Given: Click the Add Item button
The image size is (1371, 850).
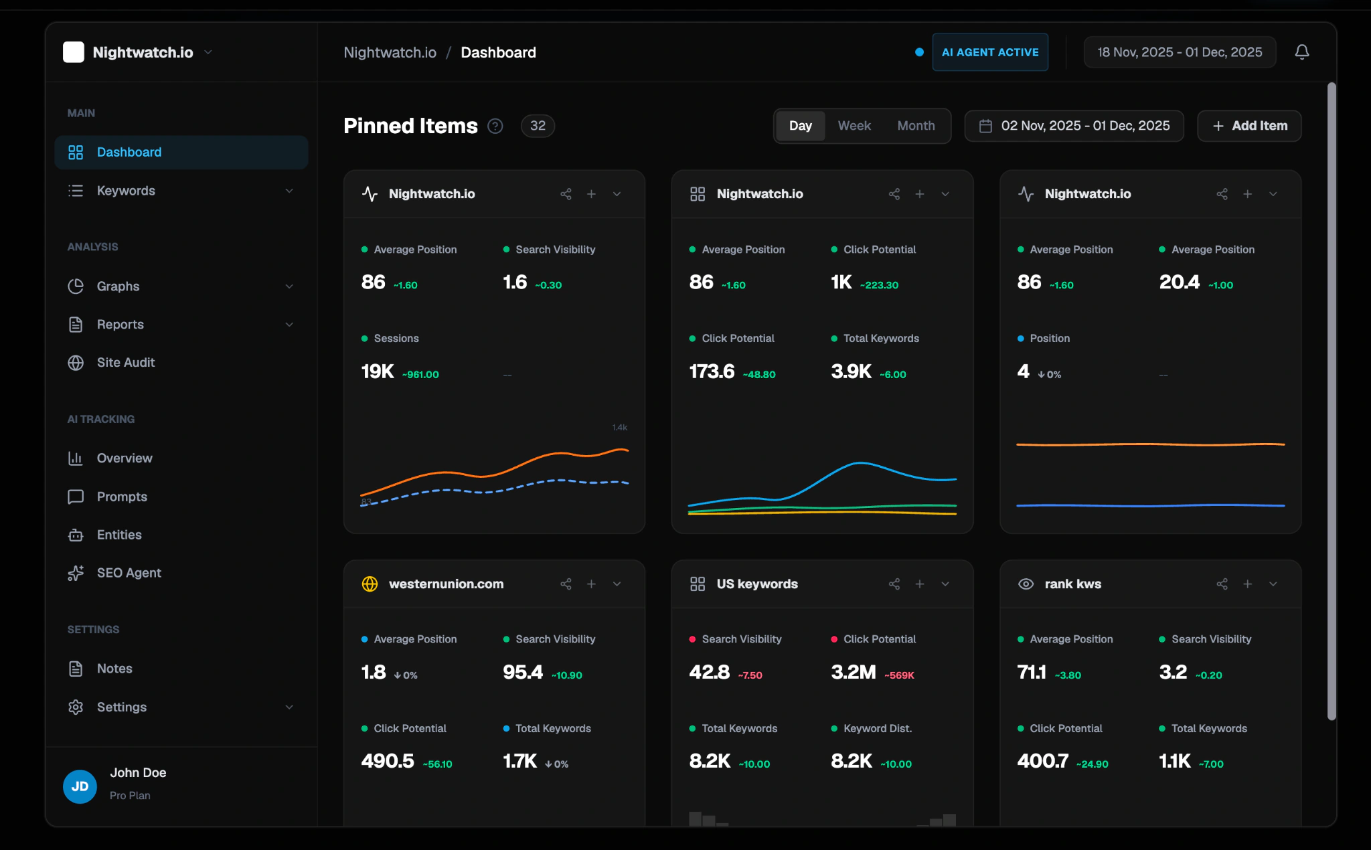Looking at the screenshot, I should coord(1249,126).
